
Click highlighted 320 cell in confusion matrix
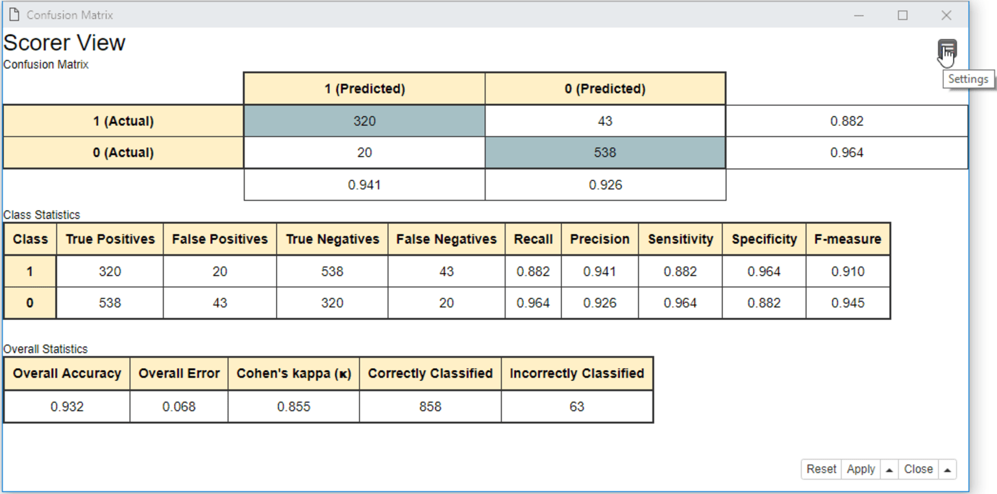pos(364,121)
